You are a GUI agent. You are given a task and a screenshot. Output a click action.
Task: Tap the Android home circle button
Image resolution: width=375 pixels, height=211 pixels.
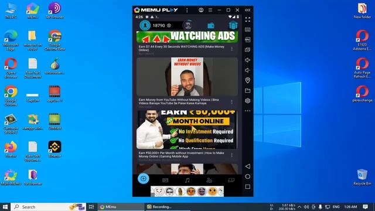pos(248,176)
